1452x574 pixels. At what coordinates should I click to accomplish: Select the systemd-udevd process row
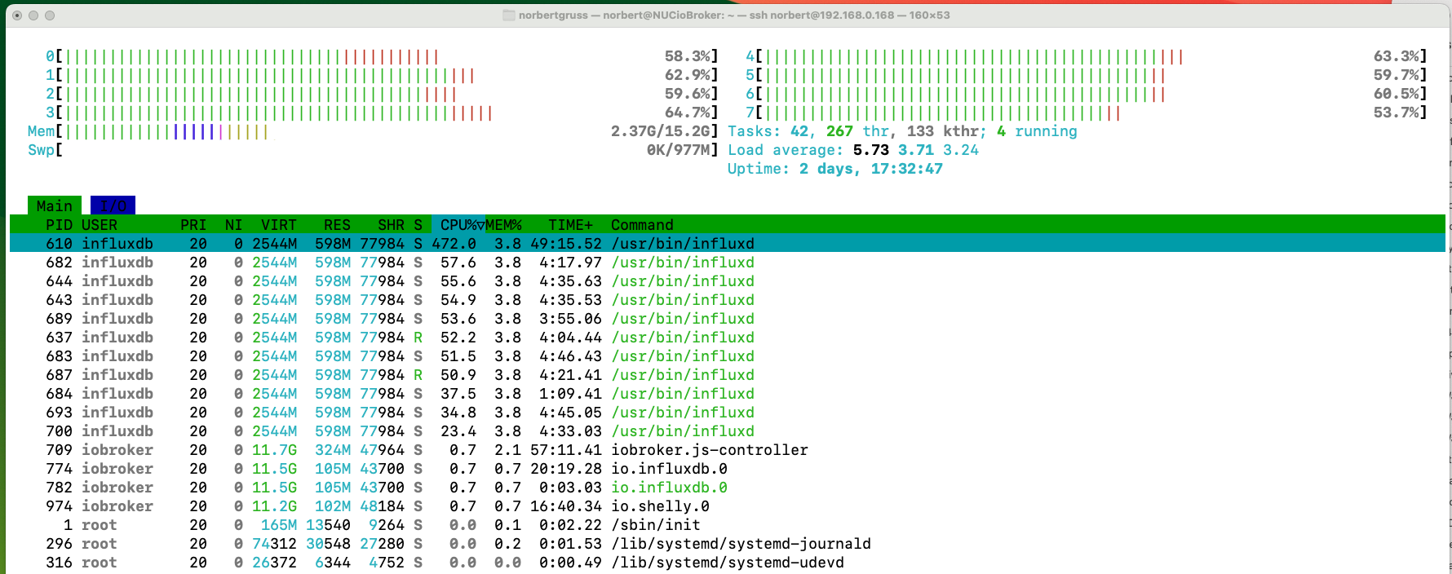coord(727,563)
